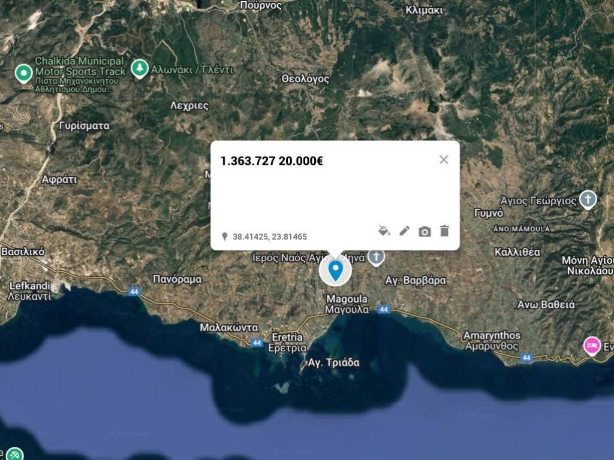
Task: Open the tree icon for Αλωνάκι / Γλέντι
Action: click(139, 68)
